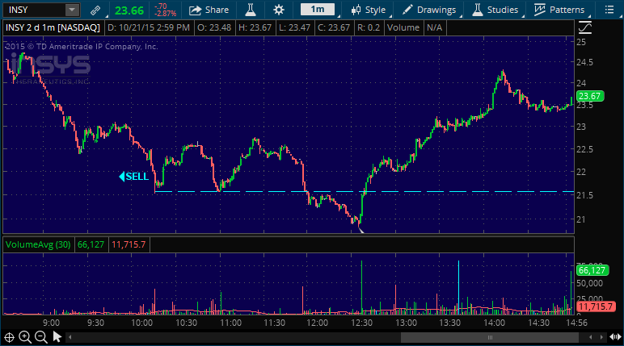Click the INSY symbol input field
624x346 pixels.
tap(32, 10)
